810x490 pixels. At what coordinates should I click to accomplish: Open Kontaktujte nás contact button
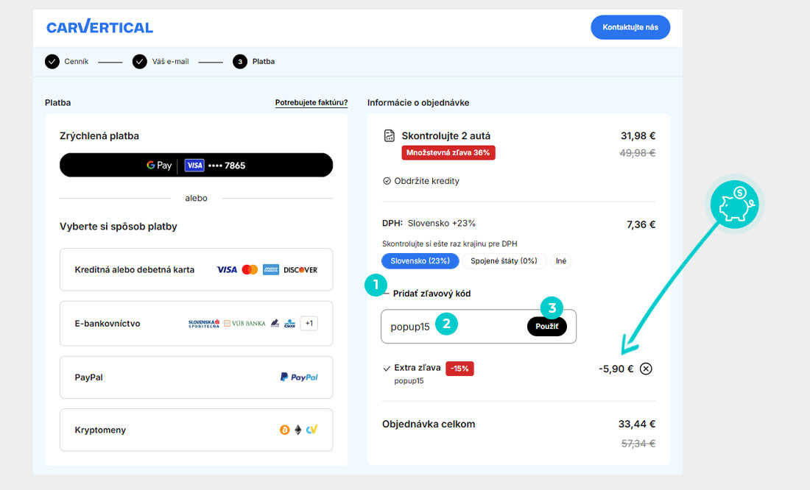coord(630,27)
